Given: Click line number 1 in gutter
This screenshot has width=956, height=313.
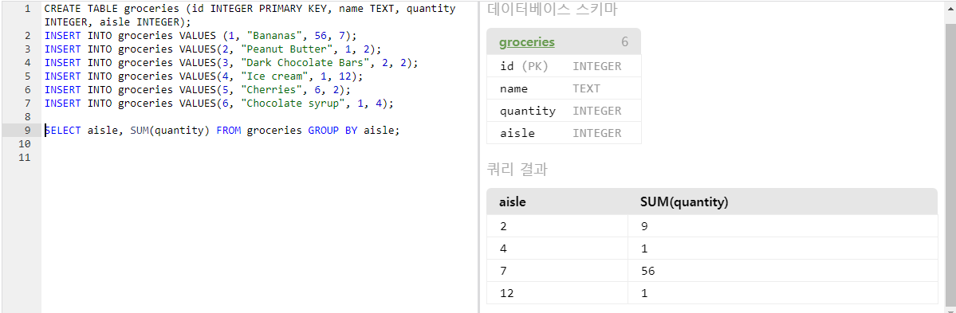Looking at the screenshot, I should [x=28, y=9].
